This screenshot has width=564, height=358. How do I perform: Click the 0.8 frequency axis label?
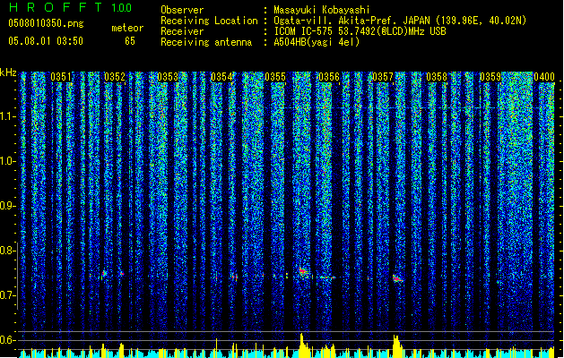point(7,251)
